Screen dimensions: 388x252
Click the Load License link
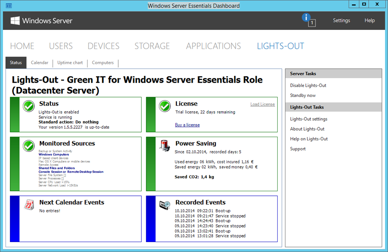[x=263, y=104]
